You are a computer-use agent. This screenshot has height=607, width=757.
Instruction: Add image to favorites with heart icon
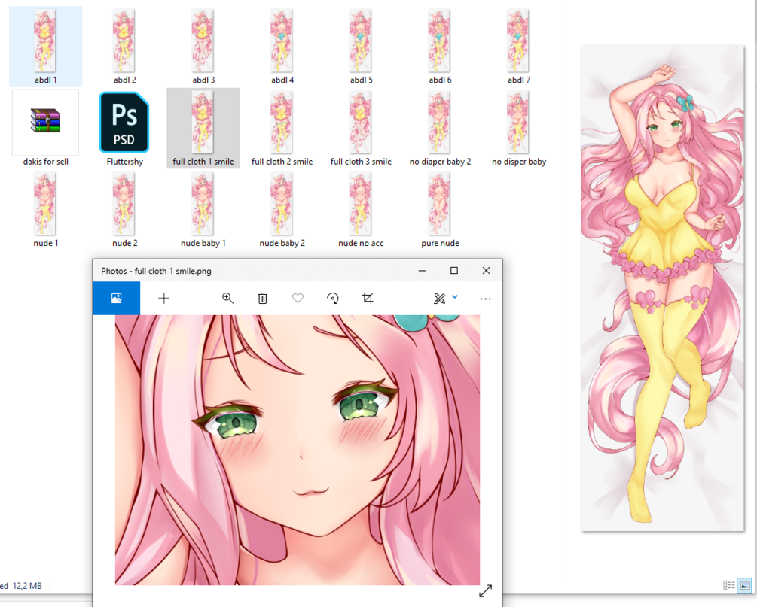298,299
